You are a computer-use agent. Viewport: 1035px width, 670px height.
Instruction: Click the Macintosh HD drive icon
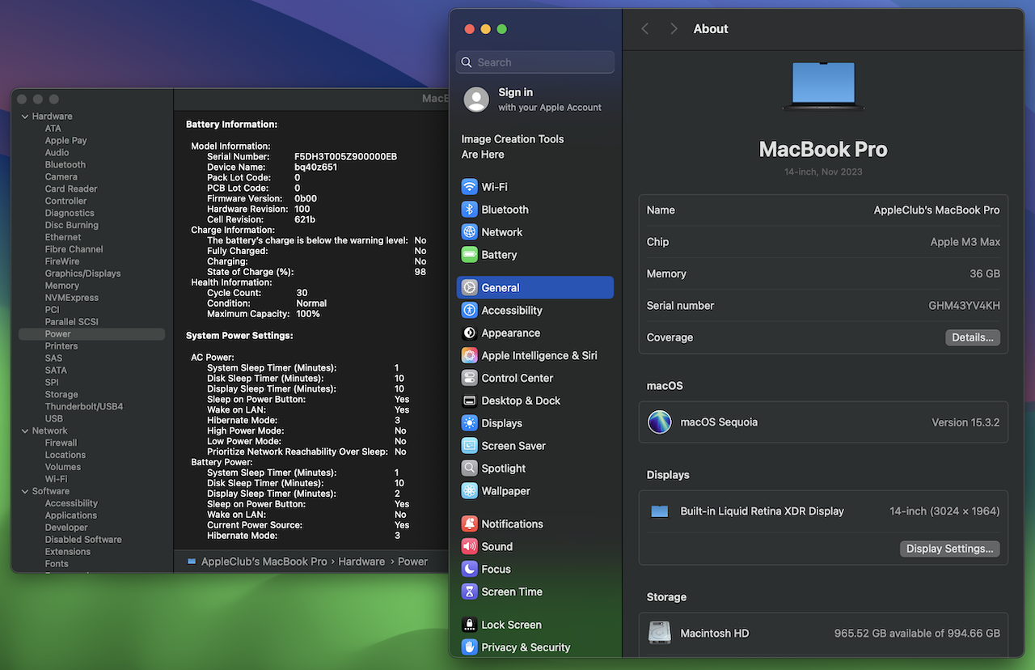click(x=660, y=633)
